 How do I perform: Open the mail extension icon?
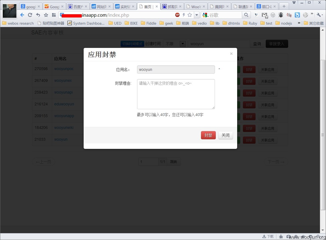(x=265, y=15)
